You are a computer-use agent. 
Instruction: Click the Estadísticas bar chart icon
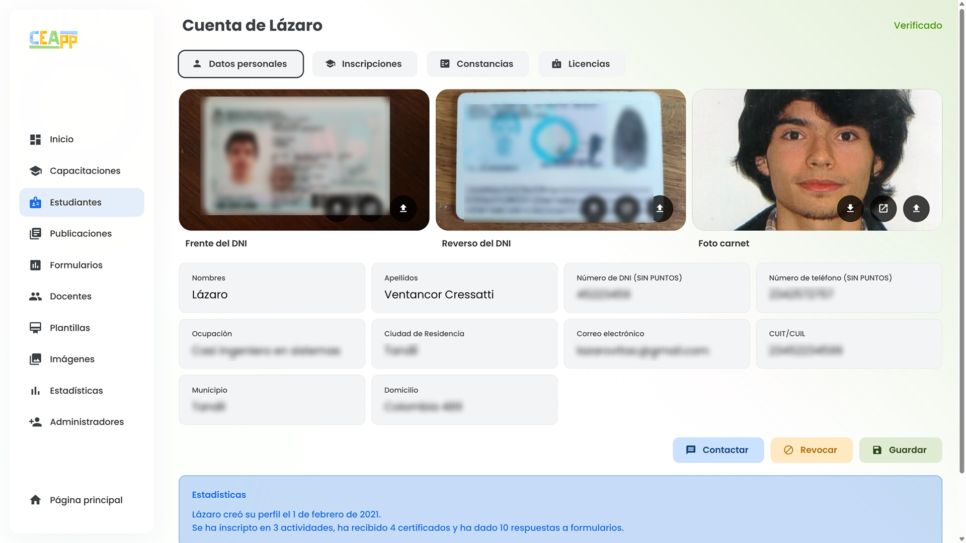(x=35, y=391)
